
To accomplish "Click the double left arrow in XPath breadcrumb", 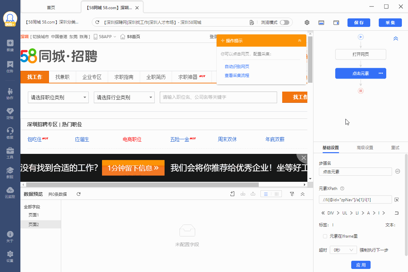I will pos(323,213).
